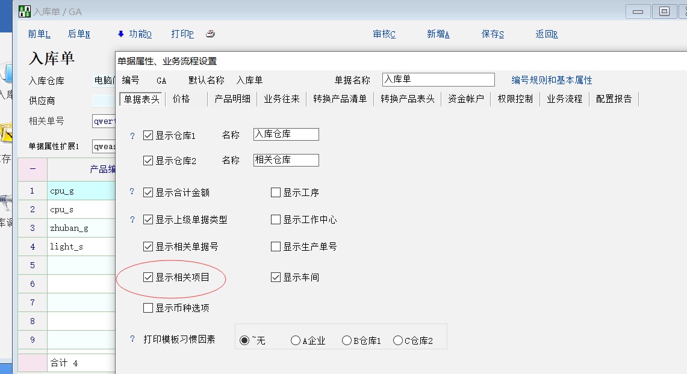Click the 保存S button
The image size is (687, 374).
[x=493, y=34]
